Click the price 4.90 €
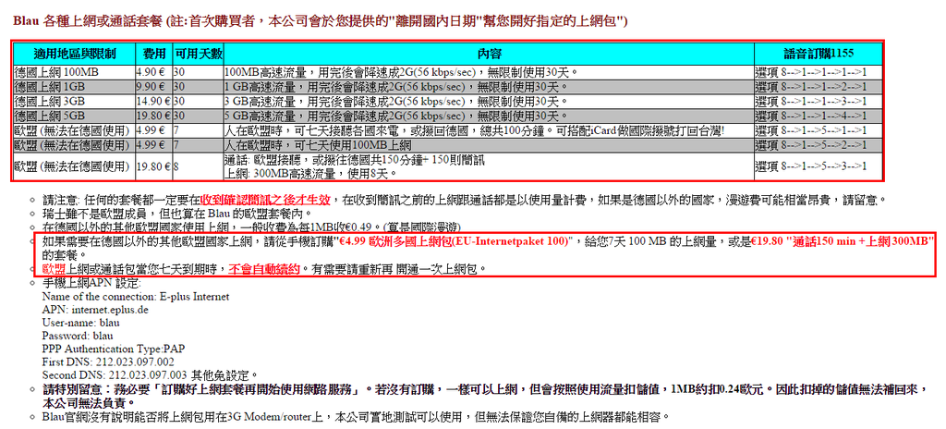 [151, 72]
